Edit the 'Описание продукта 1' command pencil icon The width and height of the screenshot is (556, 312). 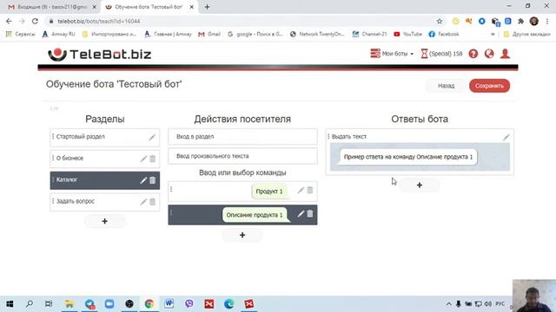pos(301,214)
